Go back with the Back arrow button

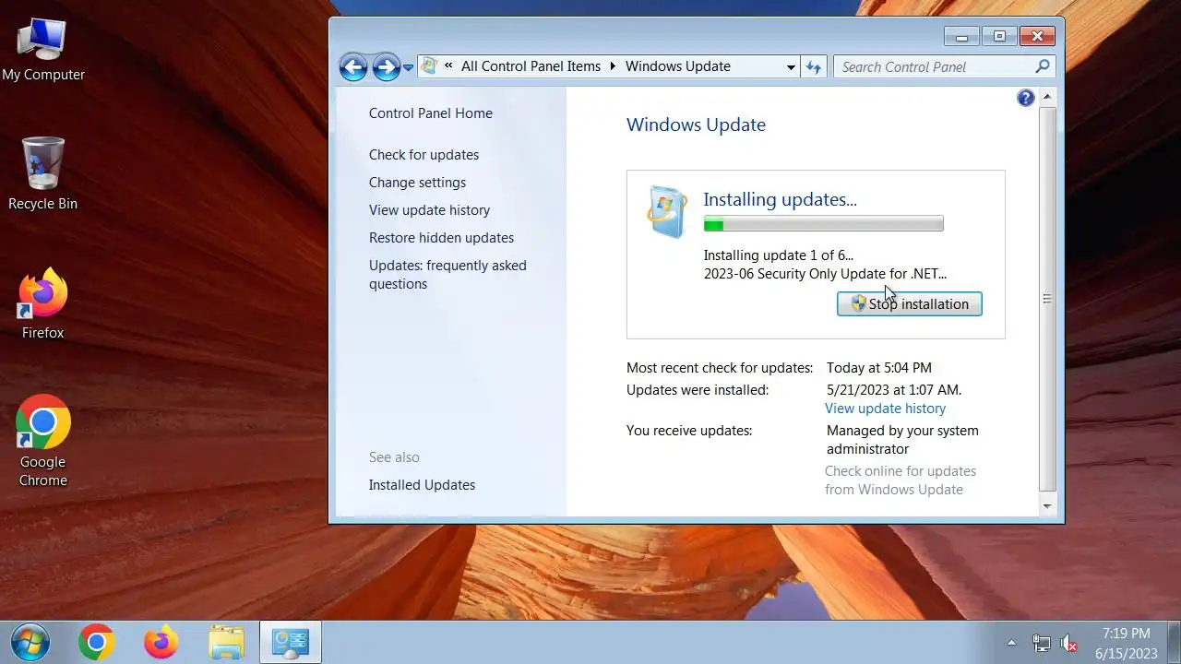coord(353,66)
